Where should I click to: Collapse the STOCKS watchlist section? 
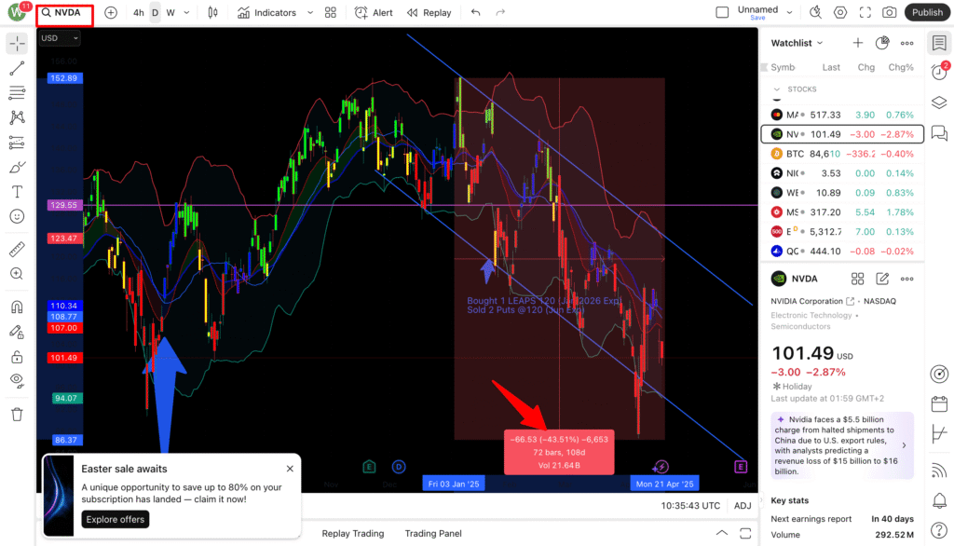777,89
